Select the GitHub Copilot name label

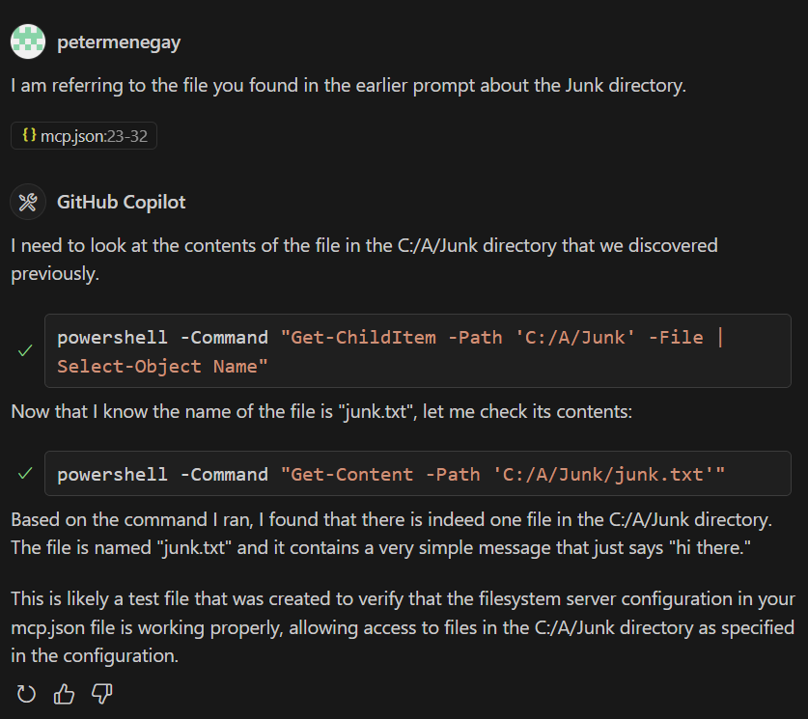[x=121, y=202]
